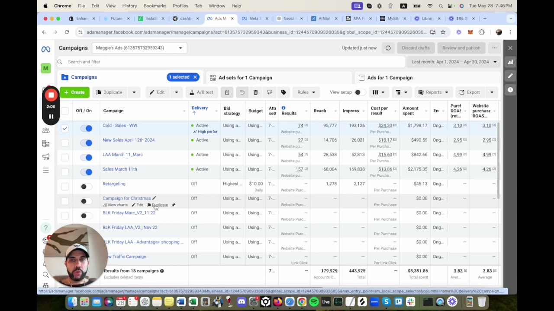This screenshot has width=554, height=311.
Task: Click the search magnifier icon in sidebar
Action: 45,275
